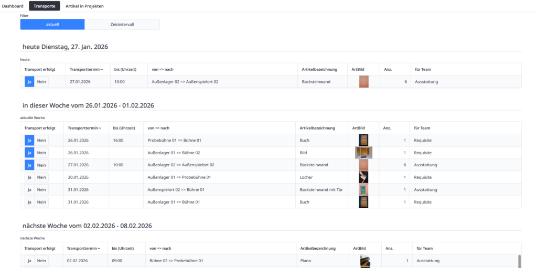Open the Bild article thumbnail
Viewport: 537px width, 268px height.
[363, 153]
